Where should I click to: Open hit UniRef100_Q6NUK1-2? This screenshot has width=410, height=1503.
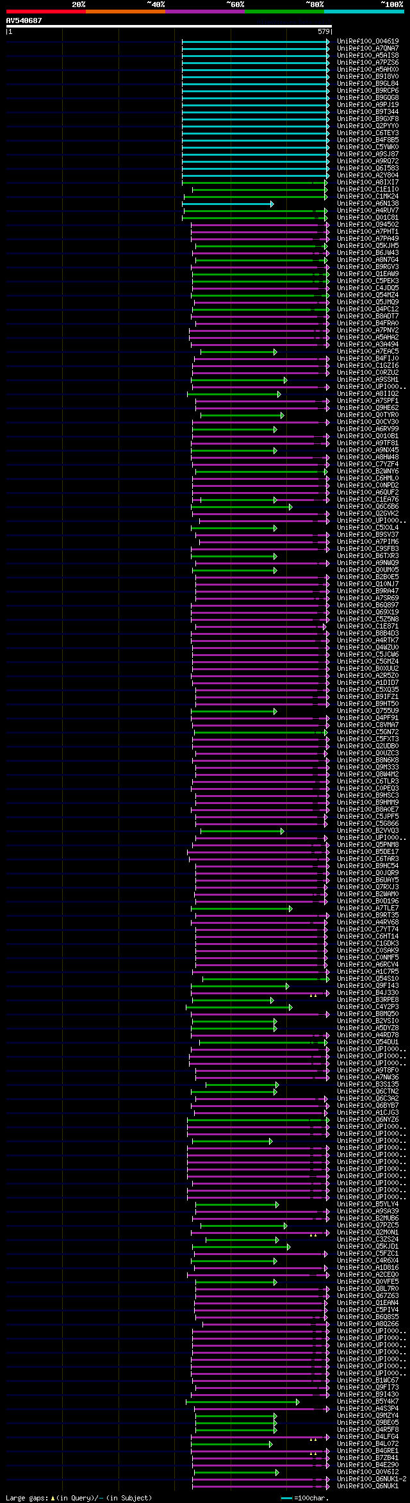(x=372, y=1479)
